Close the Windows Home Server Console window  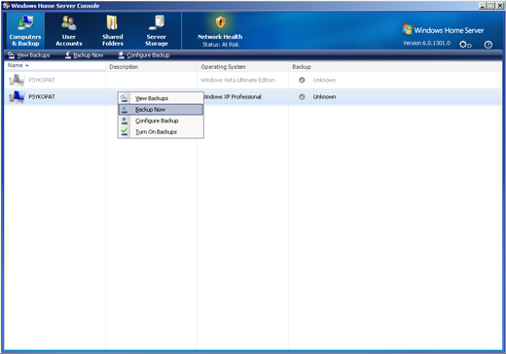point(500,6)
